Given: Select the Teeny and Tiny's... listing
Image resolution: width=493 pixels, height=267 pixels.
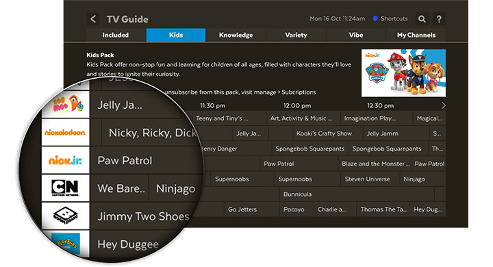Looking at the screenshot, I should coord(229,118).
